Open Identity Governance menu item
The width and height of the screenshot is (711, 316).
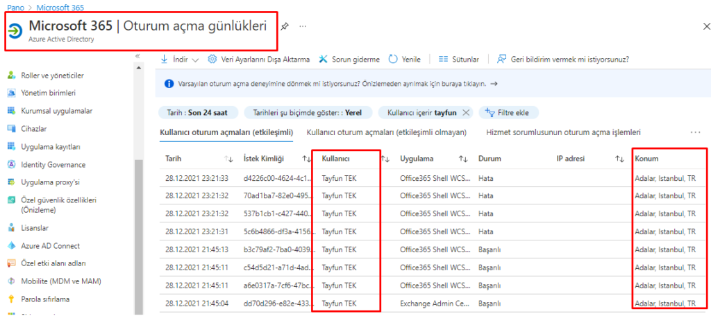[53, 165]
